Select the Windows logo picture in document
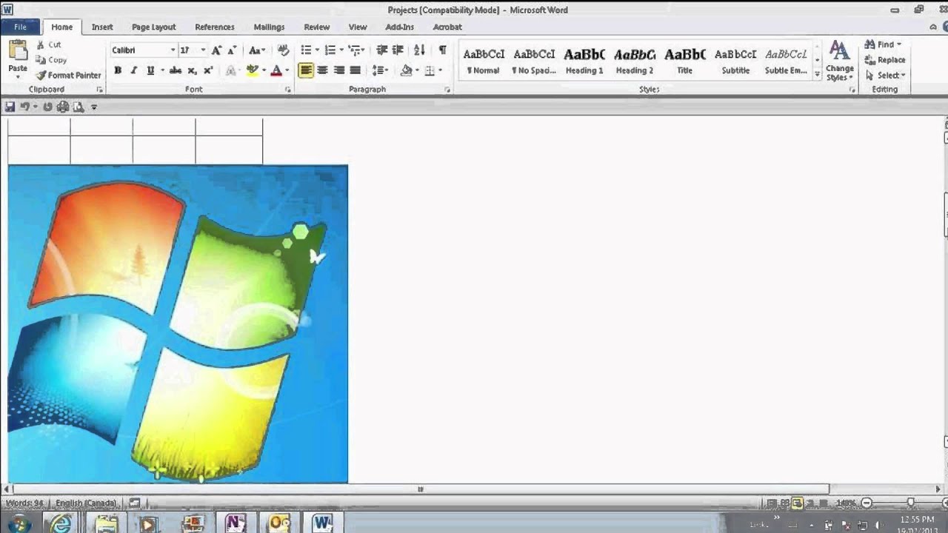 click(x=178, y=324)
